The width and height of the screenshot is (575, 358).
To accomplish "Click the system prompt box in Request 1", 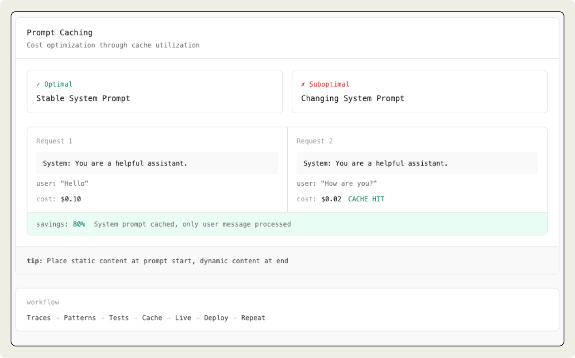I will (x=157, y=163).
